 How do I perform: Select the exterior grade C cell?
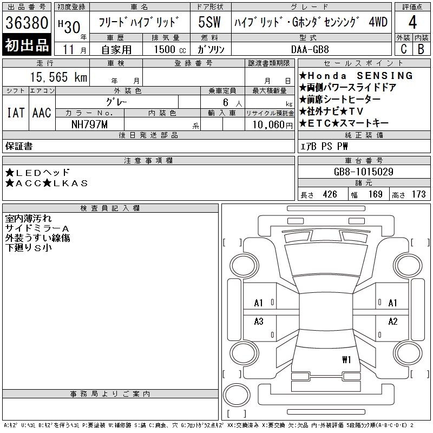[x=403, y=49]
